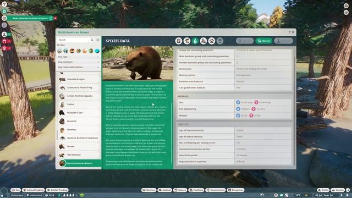Select Nile Monitor in the species list

pyautogui.click(x=79, y=155)
